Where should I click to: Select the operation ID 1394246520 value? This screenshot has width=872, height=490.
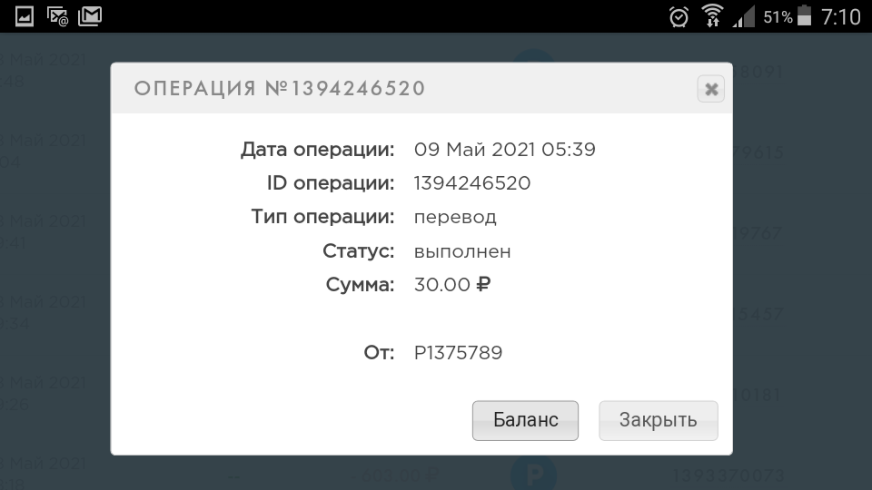pos(472,183)
